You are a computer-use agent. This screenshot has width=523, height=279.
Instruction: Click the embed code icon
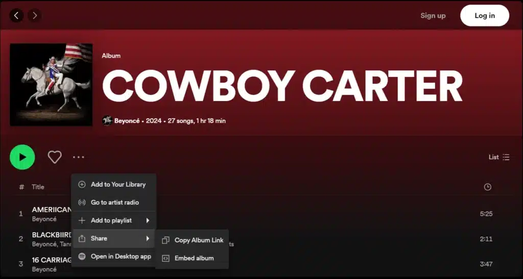click(165, 258)
